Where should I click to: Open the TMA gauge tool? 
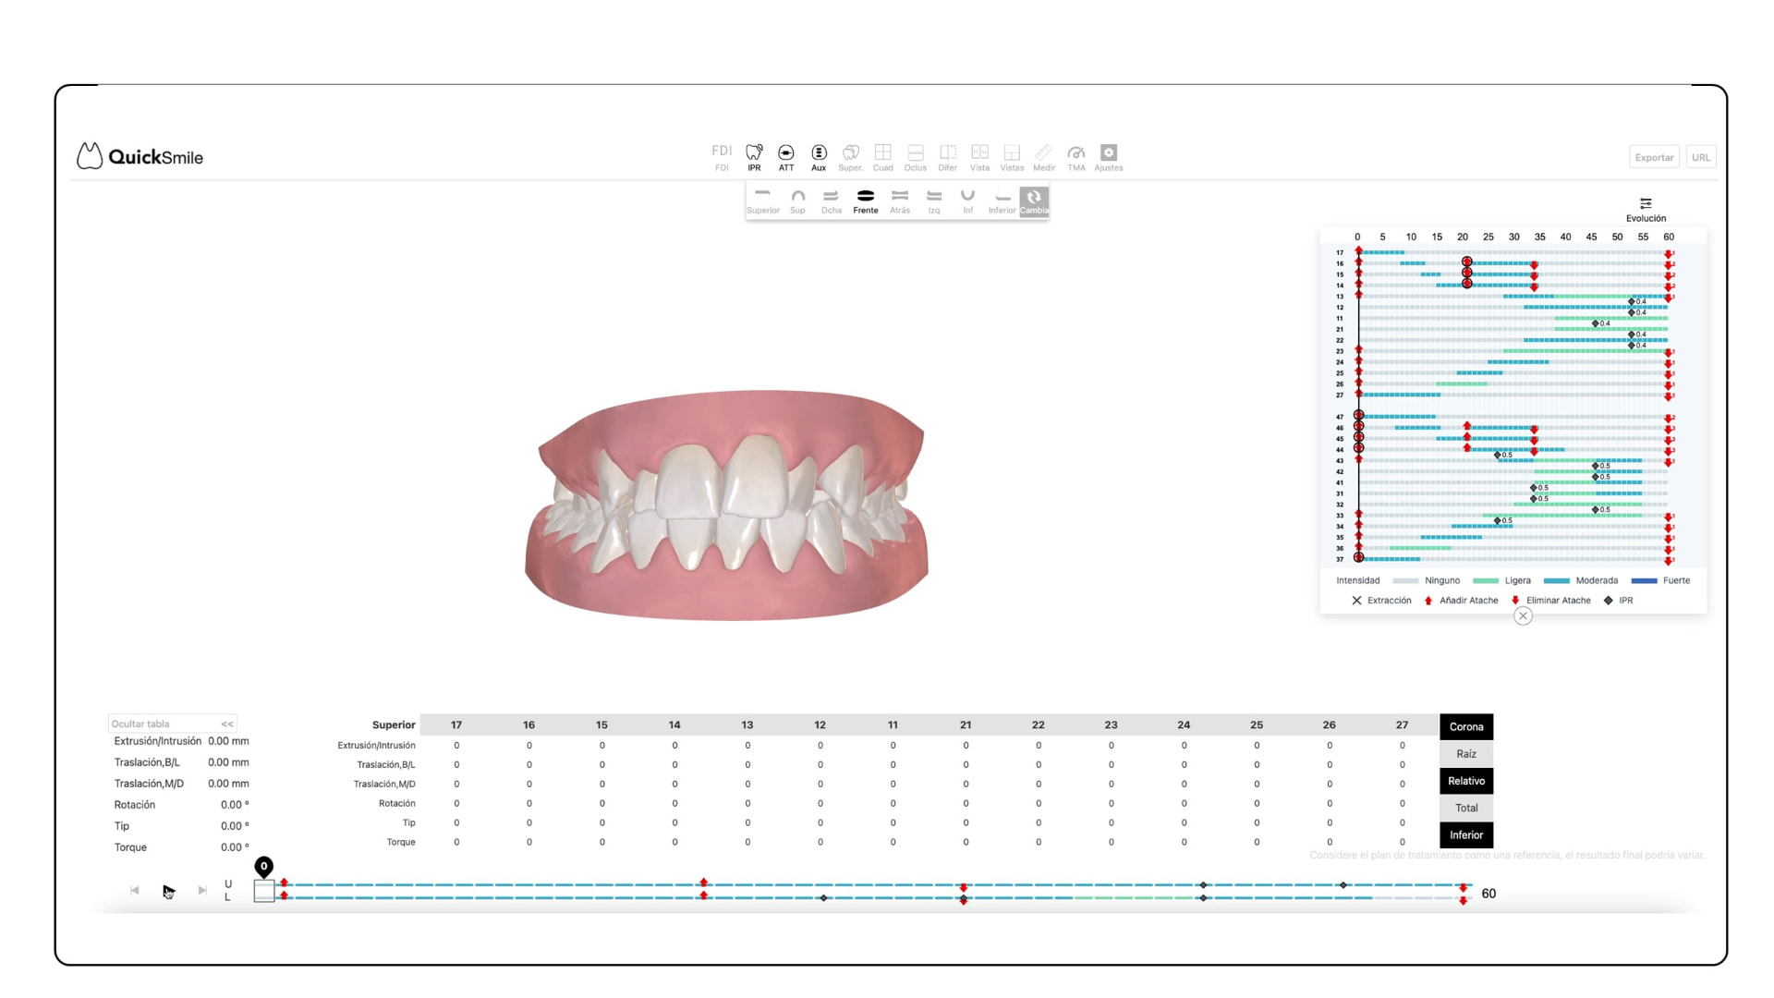pyautogui.click(x=1076, y=157)
